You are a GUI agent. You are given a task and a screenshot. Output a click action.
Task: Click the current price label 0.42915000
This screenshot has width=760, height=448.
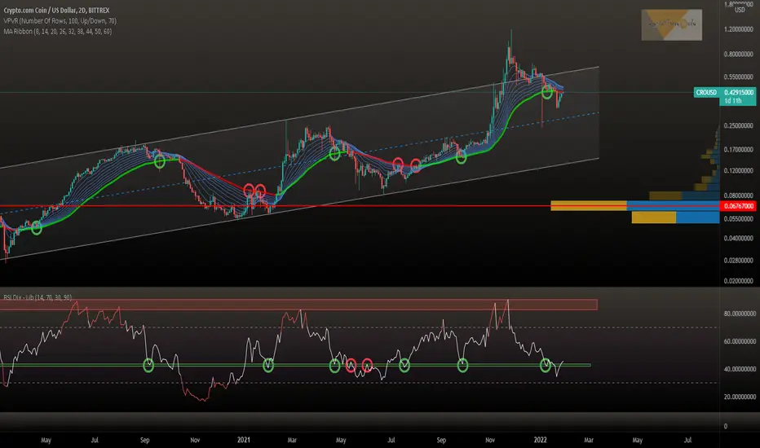(x=739, y=93)
